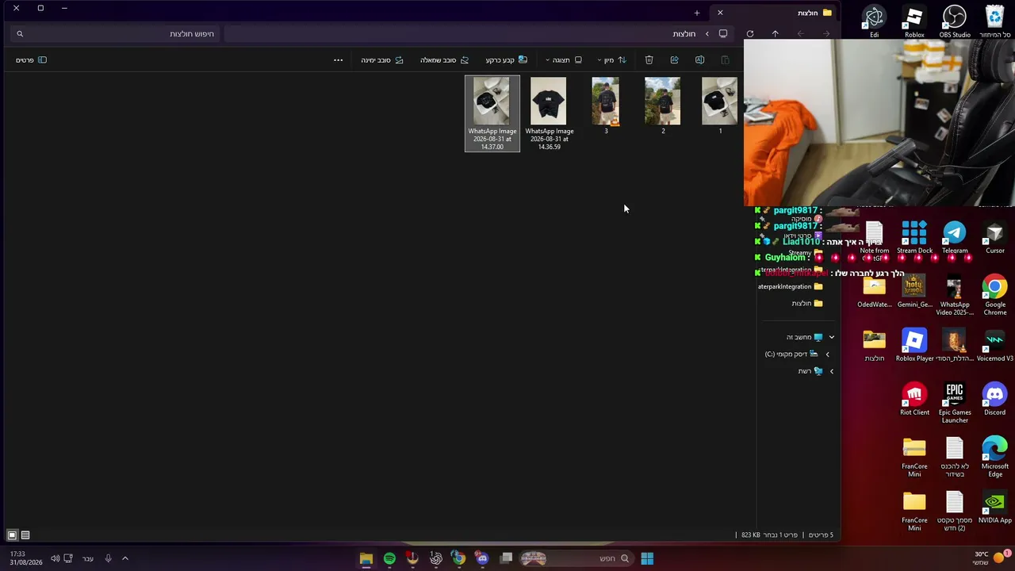Select aterparkIntegration folder in navigation pane
Screen dimensions: 1015x571
[x=790, y=287]
